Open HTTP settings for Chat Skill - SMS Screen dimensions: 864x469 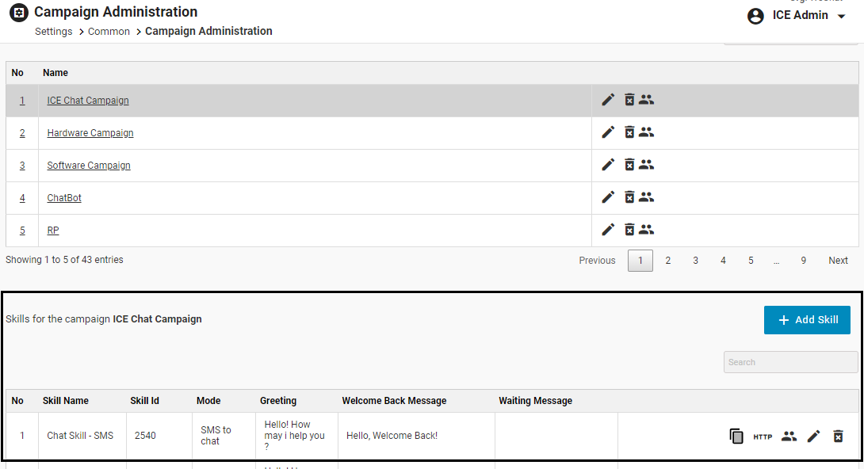point(763,437)
